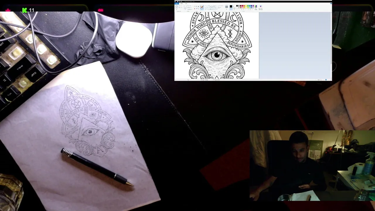Pick the Line shape in Shapes gallery
Viewport: 375px width, 211px height.
206,6
